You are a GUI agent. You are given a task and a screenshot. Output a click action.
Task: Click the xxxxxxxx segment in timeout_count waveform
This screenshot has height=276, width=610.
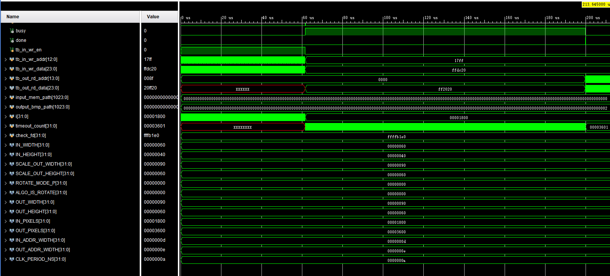click(243, 127)
